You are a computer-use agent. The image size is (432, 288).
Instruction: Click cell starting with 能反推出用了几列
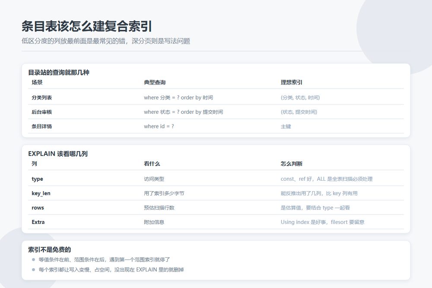point(319,193)
